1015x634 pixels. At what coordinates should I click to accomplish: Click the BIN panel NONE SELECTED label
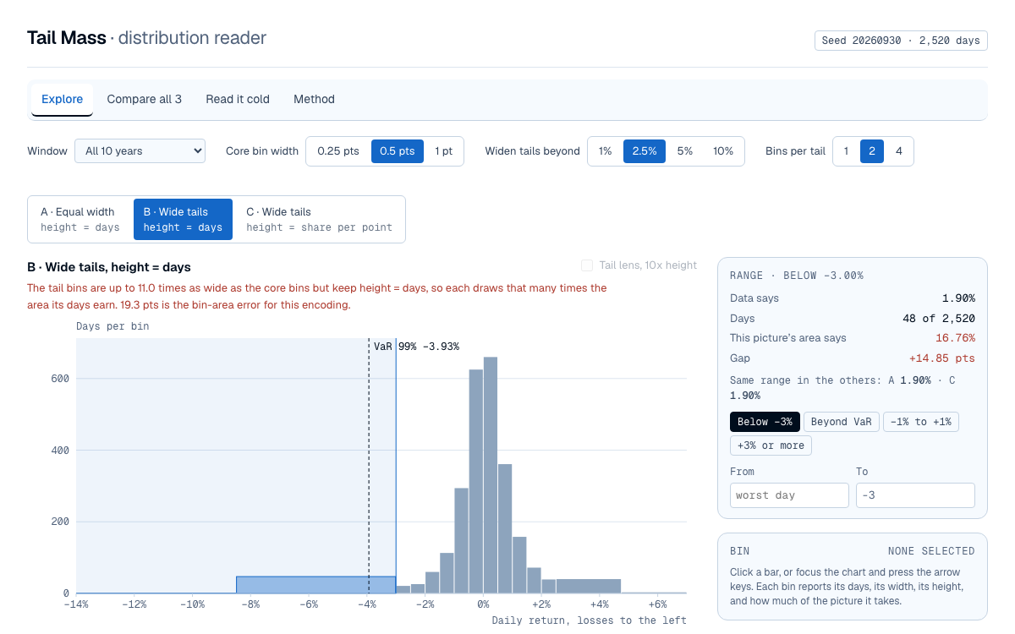click(x=931, y=551)
